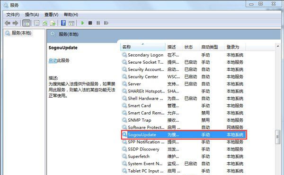Restart service with restart icon
The height and width of the screenshot is (175, 284).
pos(106,23)
